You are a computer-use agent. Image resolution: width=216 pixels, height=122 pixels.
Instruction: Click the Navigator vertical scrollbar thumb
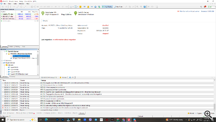(x=38, y=60)
